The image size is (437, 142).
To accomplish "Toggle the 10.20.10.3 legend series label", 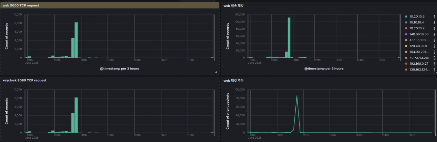I will tap(417, 17).
